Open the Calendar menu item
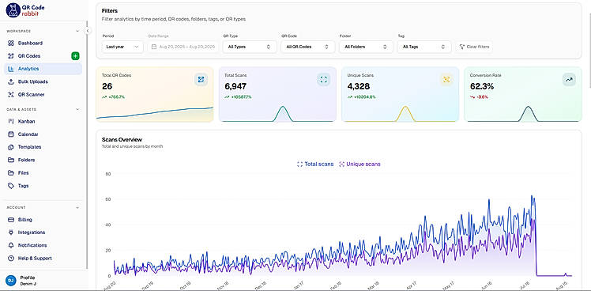The width and height of the screenshot is (591, 291). pos(43,134)
